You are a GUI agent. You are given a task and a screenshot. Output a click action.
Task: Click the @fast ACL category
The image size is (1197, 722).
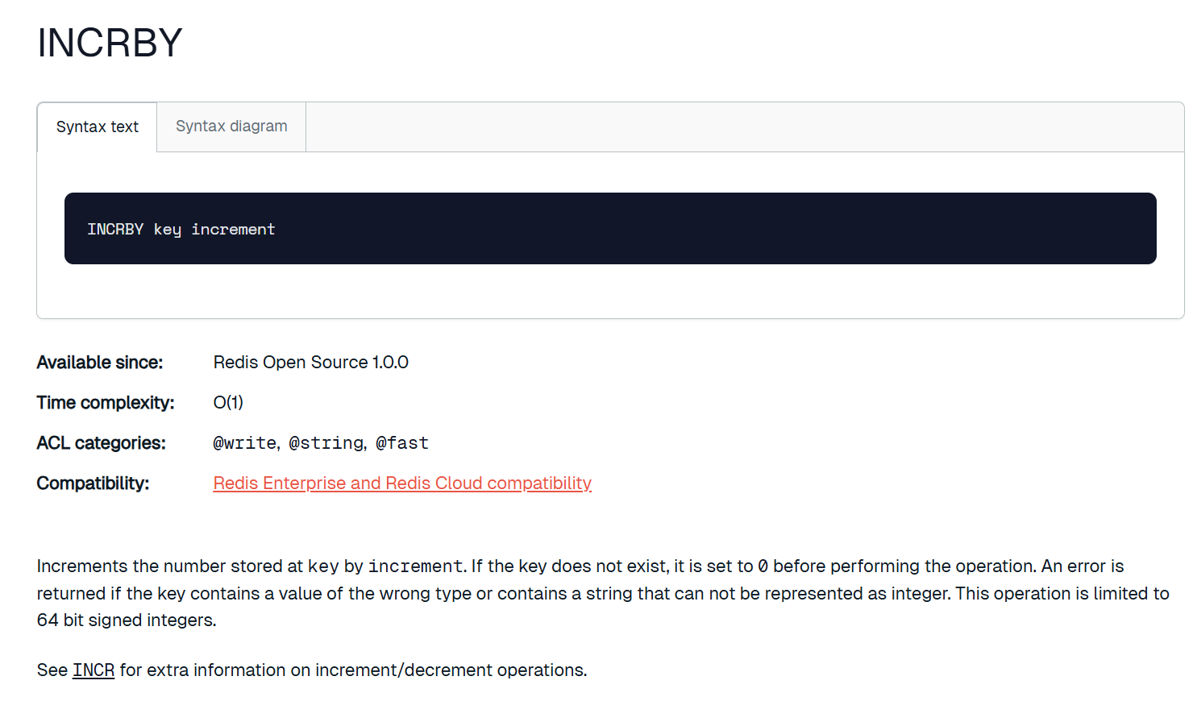[x=402, y=443]
